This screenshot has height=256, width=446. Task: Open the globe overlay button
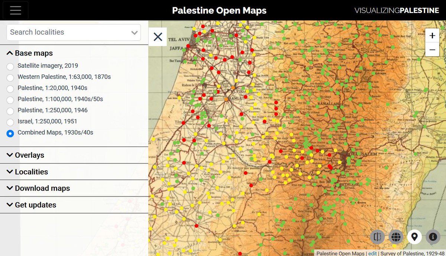click(396, 236)
